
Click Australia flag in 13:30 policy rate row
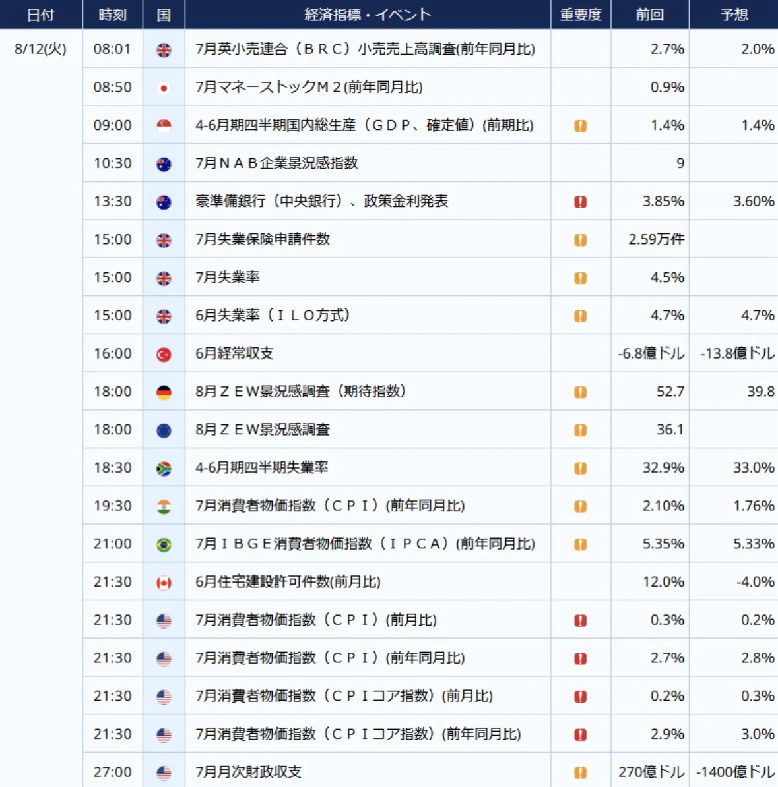[x=164, y=202]
